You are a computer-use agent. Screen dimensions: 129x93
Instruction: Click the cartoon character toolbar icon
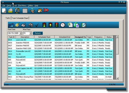point(17,10)
